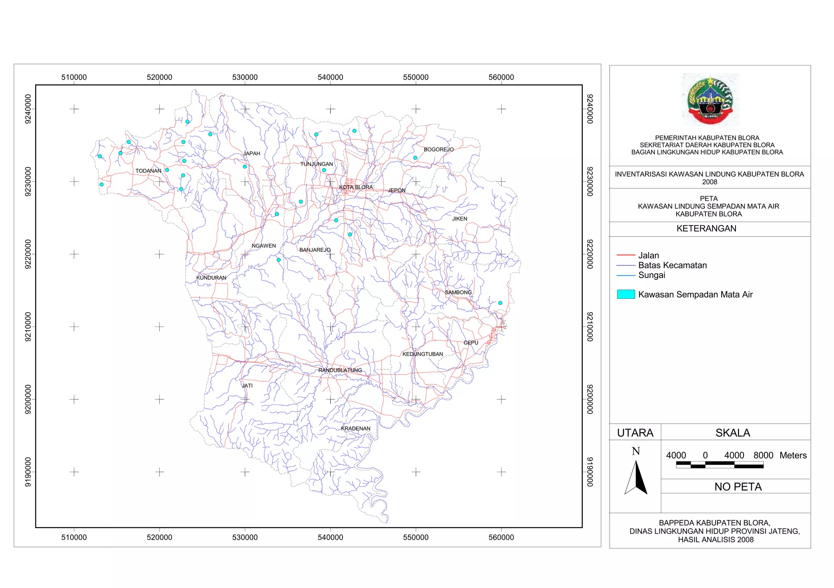Click the UTARA heading
This screenshot has height=588, width=834.
coord(635,433)
